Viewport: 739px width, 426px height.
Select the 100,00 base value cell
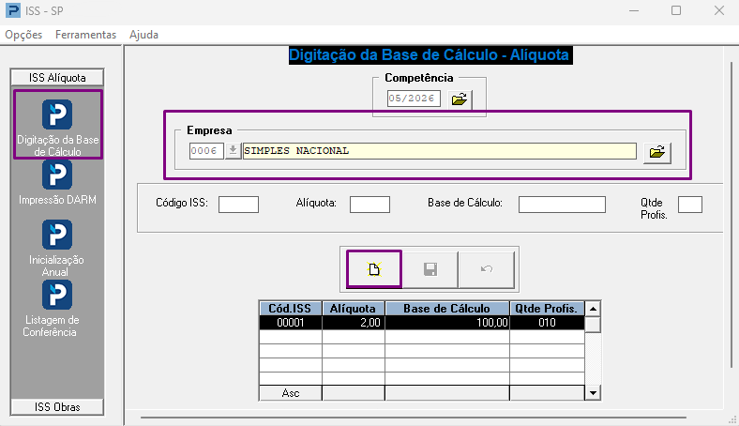click(446, 323)
